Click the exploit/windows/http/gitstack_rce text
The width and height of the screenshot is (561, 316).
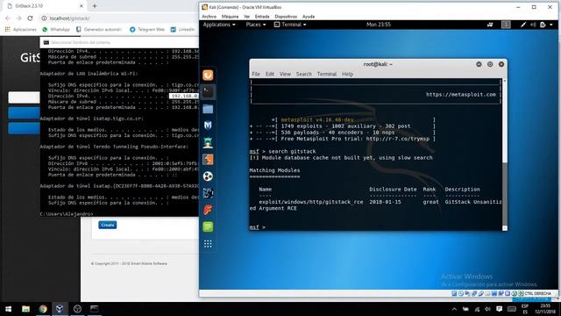311,202
